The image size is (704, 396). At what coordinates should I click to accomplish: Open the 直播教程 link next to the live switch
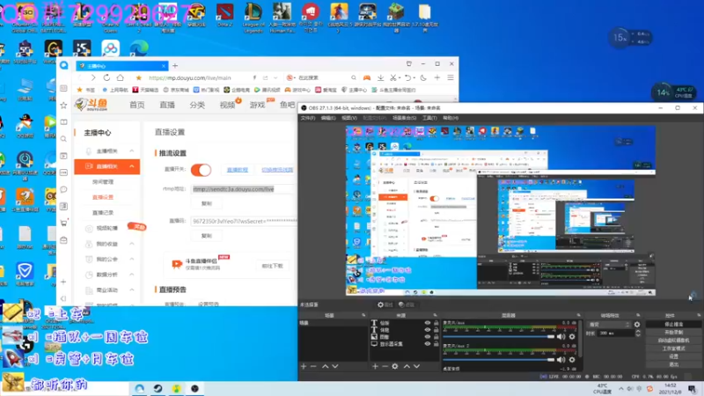pos(237,170)
